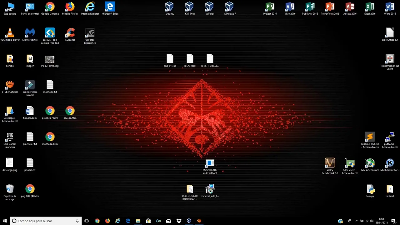400x225 pixels.
Task: Expand the hidden system tray icons chevron
Action: (x=357, y=221)
